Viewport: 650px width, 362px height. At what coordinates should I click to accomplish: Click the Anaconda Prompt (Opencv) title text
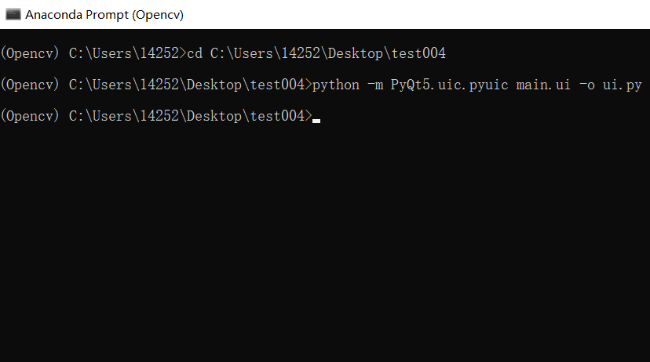pyautogui.click(x=104, y=15)
